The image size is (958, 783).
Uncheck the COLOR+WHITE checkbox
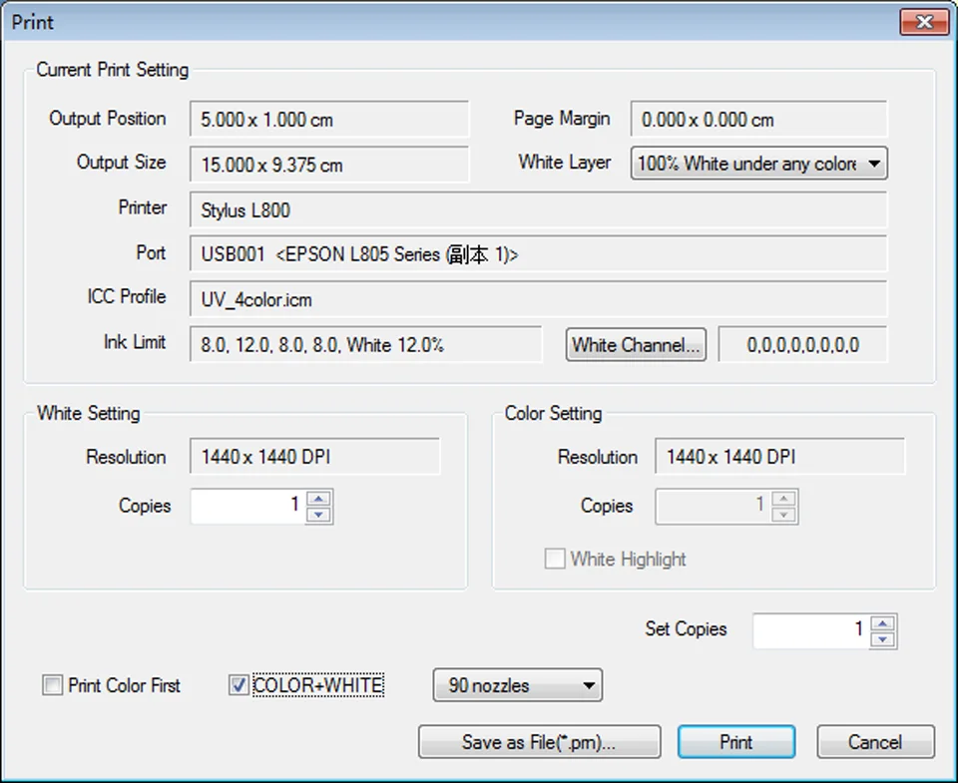pyautogui.click(x=239, y=685)
